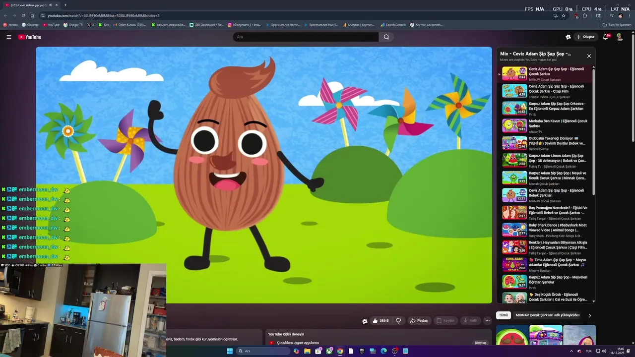Open 'Karpuz Adam Şip Şap Şop Orkestra' playlist item
The height and width of the screenshot is (357, 635).
point(545,108)
